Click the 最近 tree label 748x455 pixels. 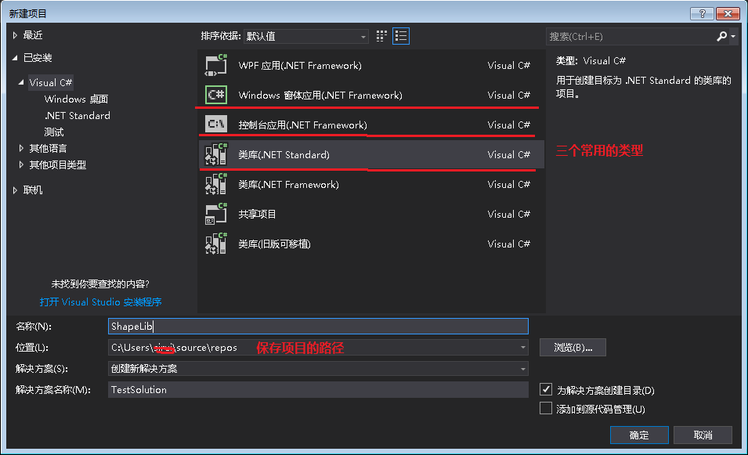(33, 35)
